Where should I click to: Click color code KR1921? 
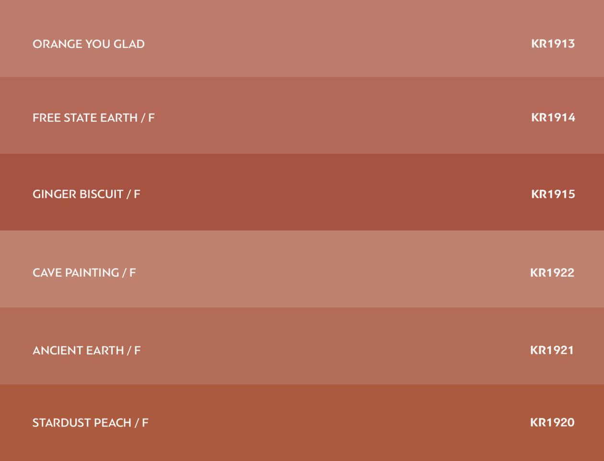point(552,350)
